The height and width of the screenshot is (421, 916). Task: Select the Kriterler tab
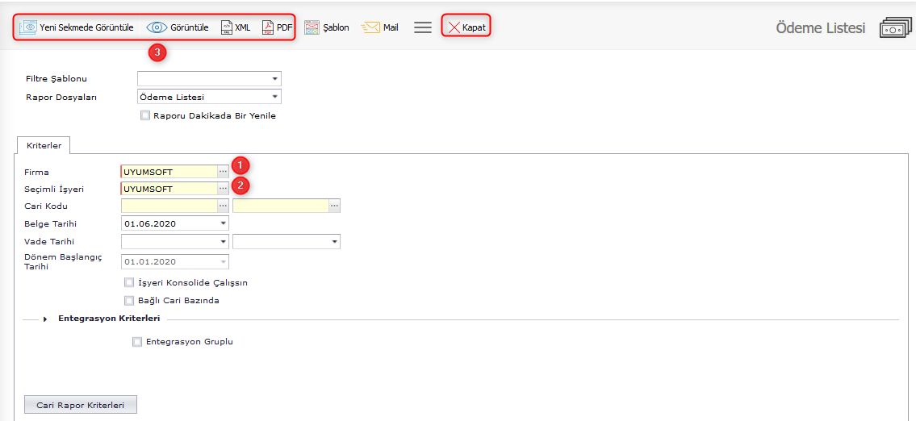[x=44, y=146]
